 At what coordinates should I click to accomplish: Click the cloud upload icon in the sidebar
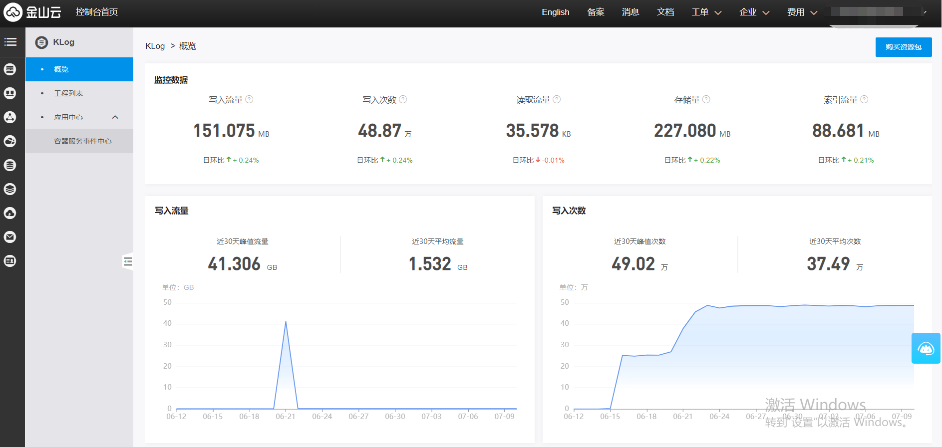10,213
